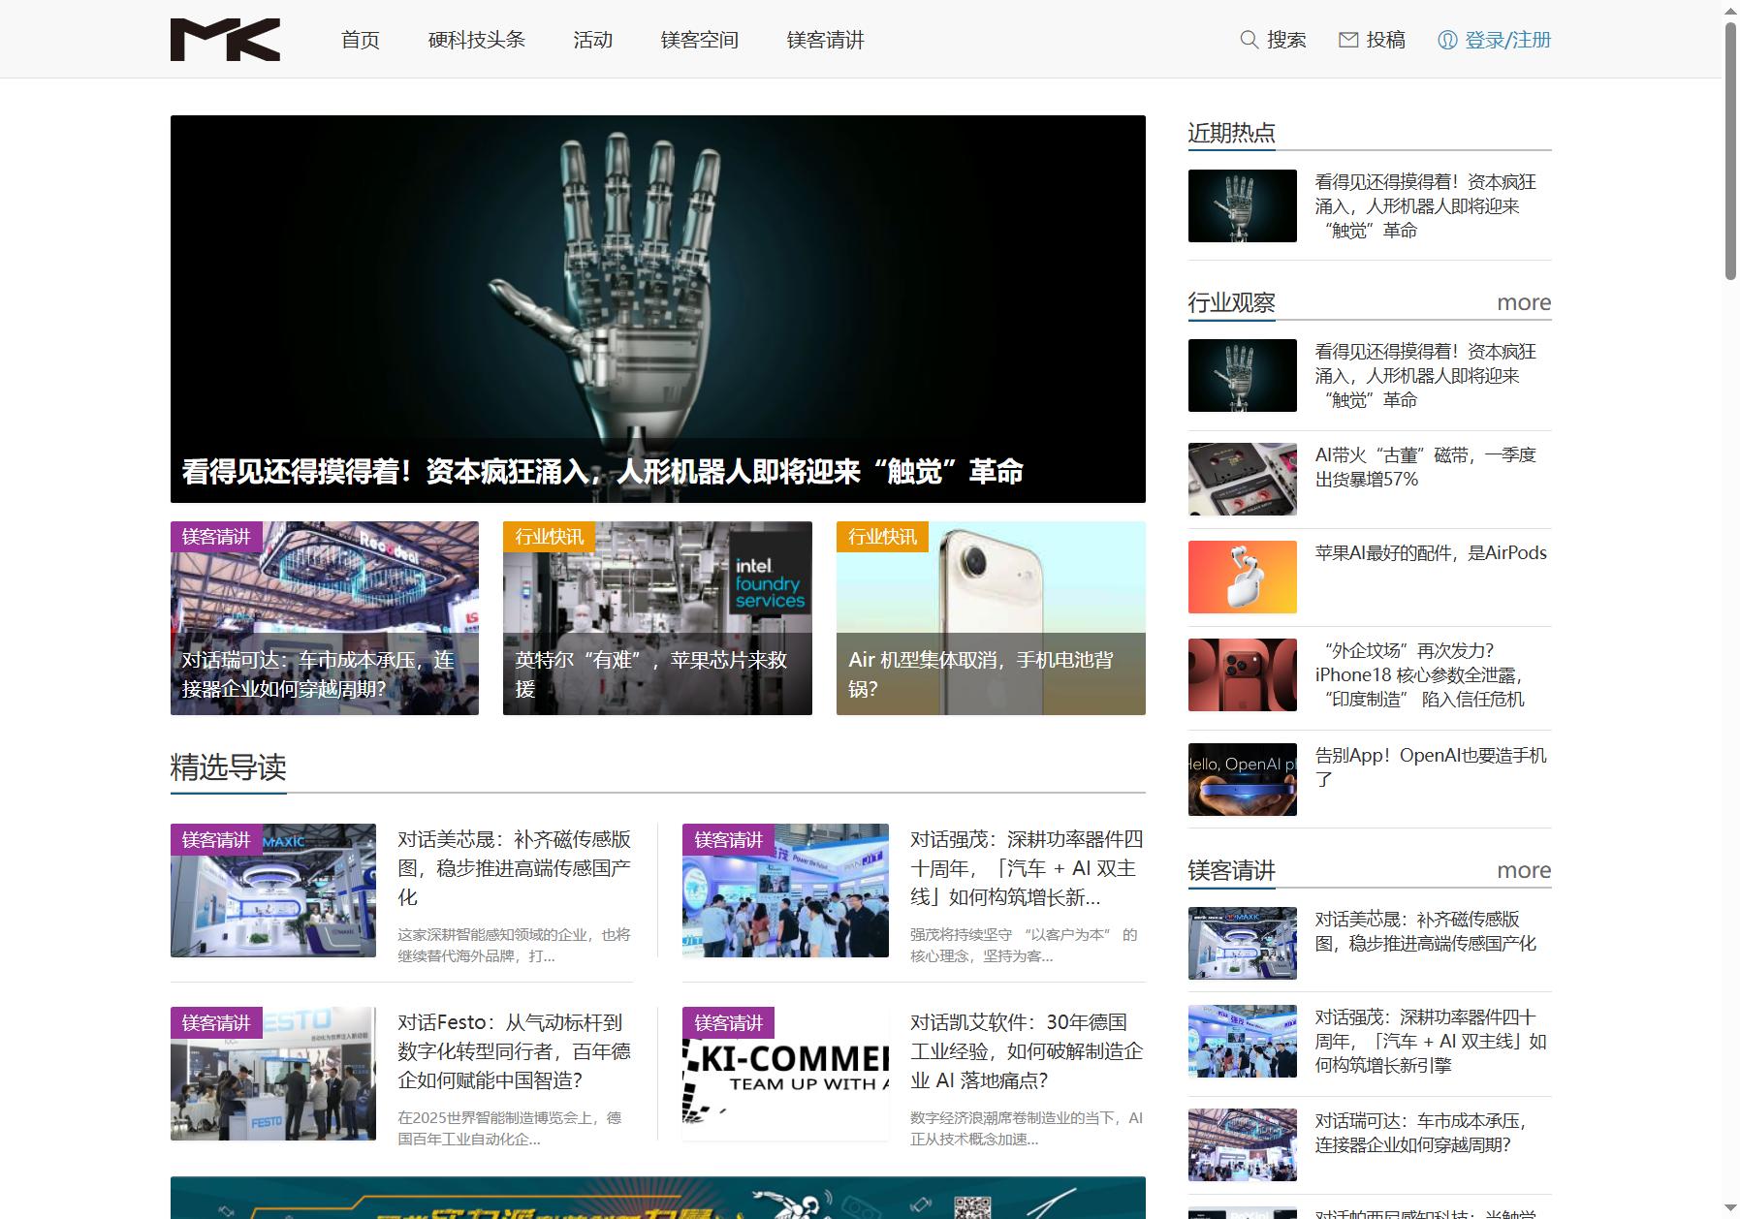This screenshot has height=1219, width=1740.
Task: Open the Intel foundry 英特尔有难 card
Action: 657,618
